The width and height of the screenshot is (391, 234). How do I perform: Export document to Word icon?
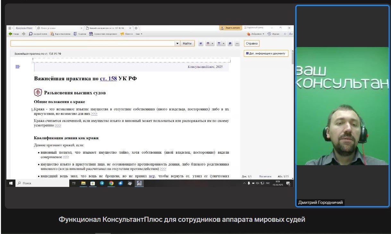201,44
